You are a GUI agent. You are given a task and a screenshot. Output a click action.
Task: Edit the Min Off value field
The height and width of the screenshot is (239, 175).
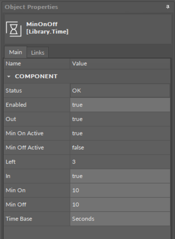(x=120, y=204)
